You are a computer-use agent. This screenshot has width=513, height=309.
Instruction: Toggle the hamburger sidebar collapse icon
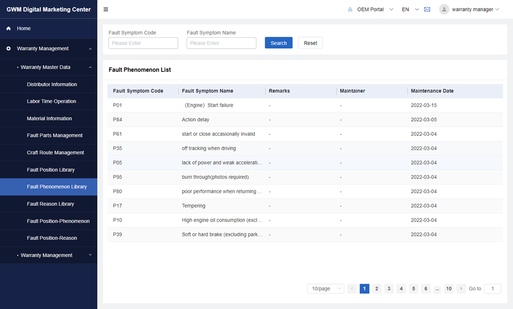[x=106, y=9]
